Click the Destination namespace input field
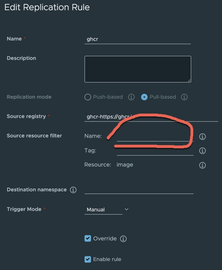 (139, 190)
